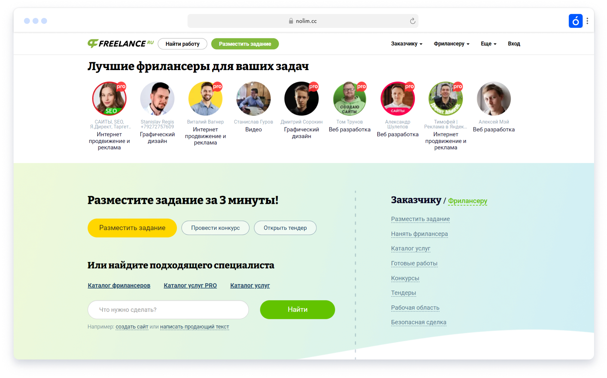Viewport: 607px width, 378px height.
Task: Click pro badge on Дмитрий Сорокин avatar
Action: pyautogui.click(x=313, y=86)
